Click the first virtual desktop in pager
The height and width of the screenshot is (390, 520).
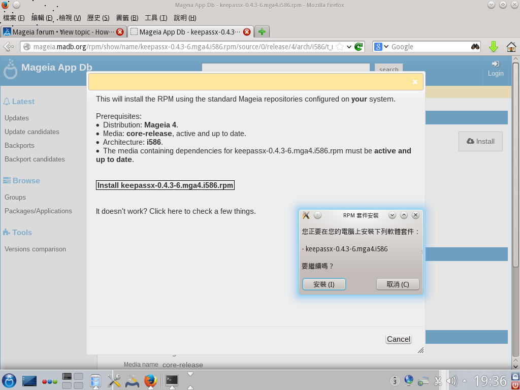pos(67,376)
